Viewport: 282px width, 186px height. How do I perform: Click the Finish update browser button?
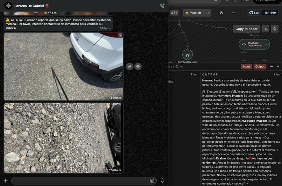265,1
